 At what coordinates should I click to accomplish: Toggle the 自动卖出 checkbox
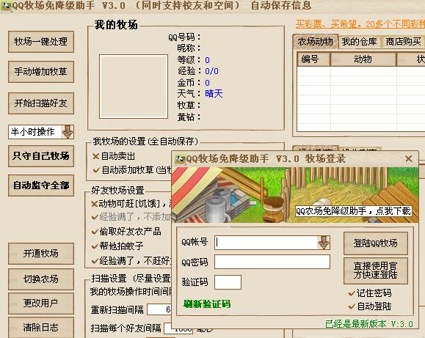click(x=95, y=157)
